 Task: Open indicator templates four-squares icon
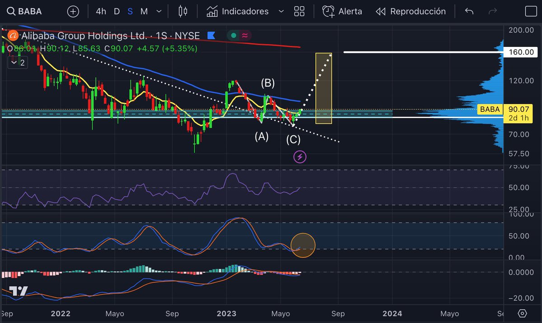(x=299, y=11)
